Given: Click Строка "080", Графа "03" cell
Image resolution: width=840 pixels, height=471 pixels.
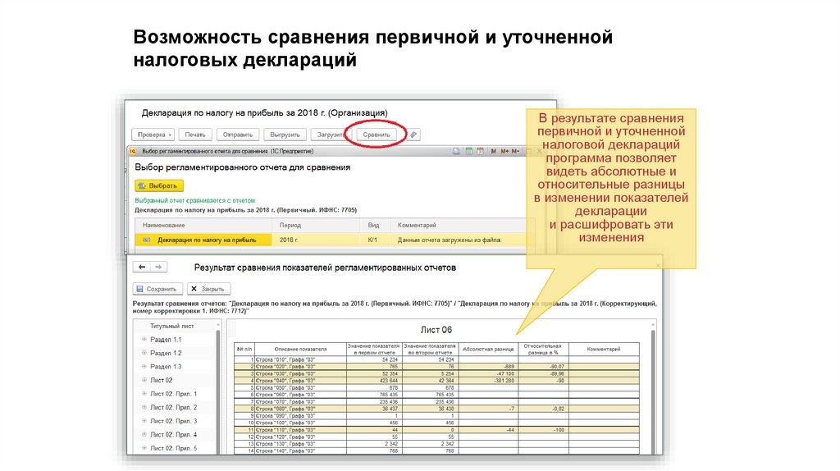Looking at the screenshot, I should [x=300, y=409].
